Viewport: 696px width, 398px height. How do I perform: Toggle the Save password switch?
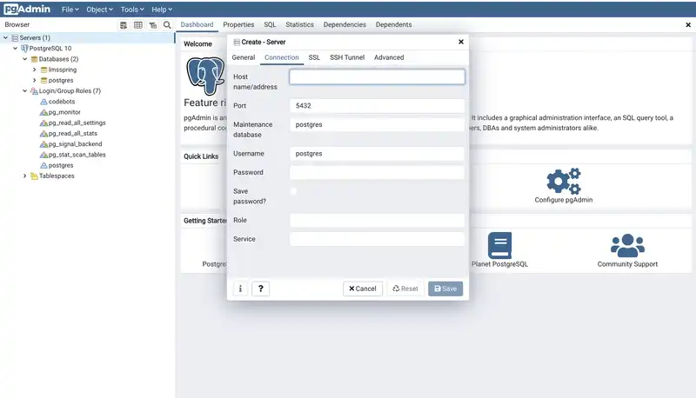[294, 191]
